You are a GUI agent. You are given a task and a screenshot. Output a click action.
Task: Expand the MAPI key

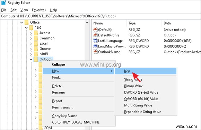coord(31,54)
